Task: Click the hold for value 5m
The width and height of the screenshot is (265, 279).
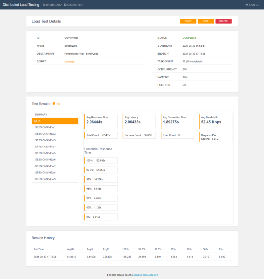Action: tap(184, 85)
